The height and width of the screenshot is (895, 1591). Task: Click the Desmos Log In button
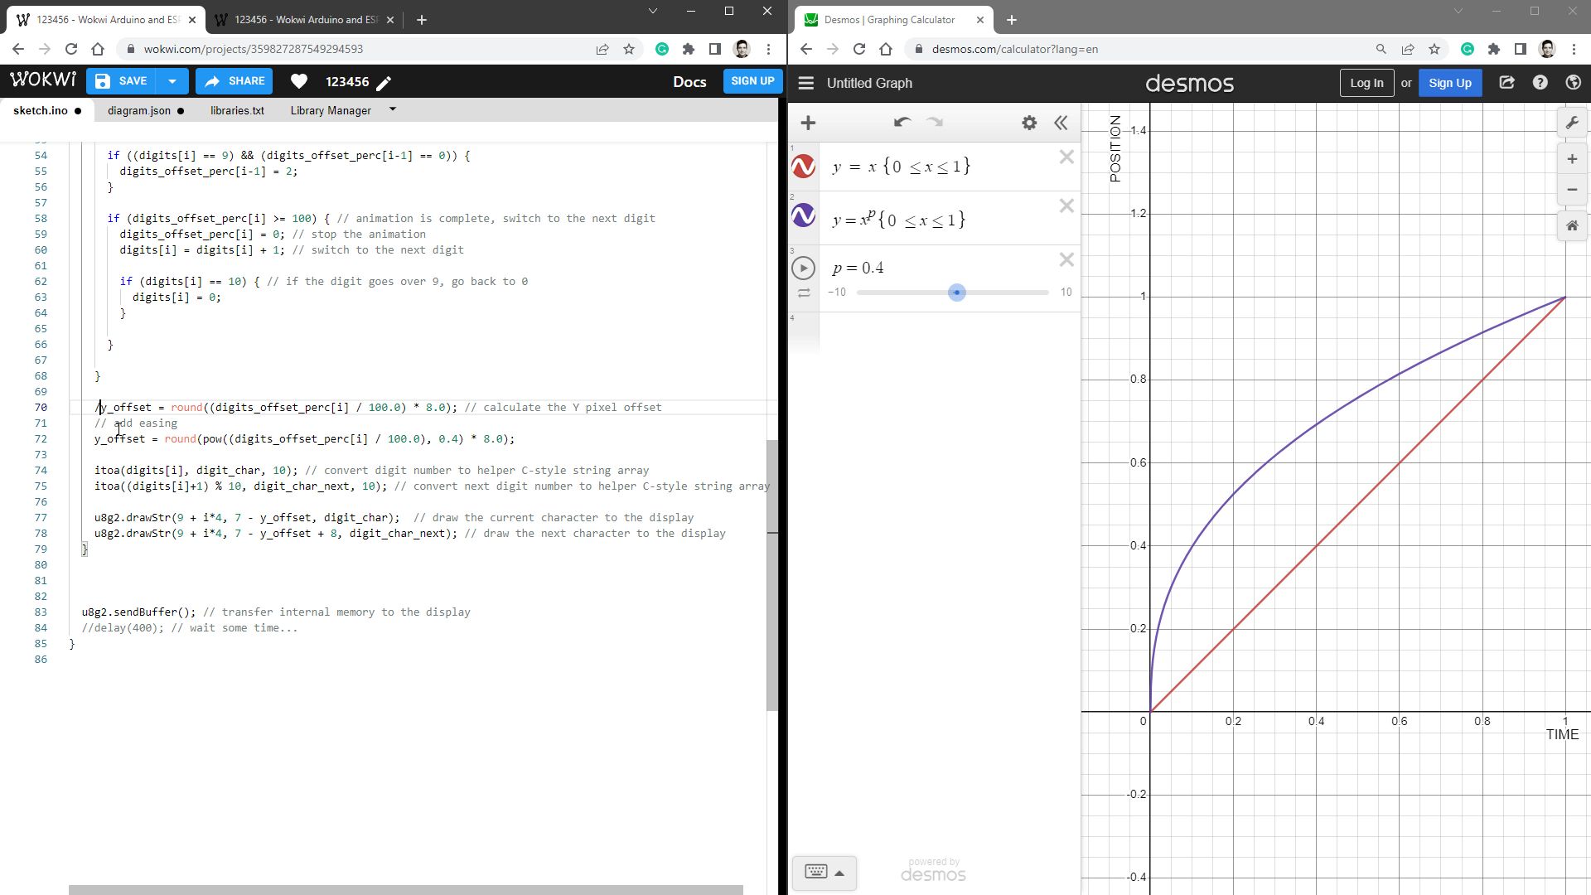click(1366, 83)
